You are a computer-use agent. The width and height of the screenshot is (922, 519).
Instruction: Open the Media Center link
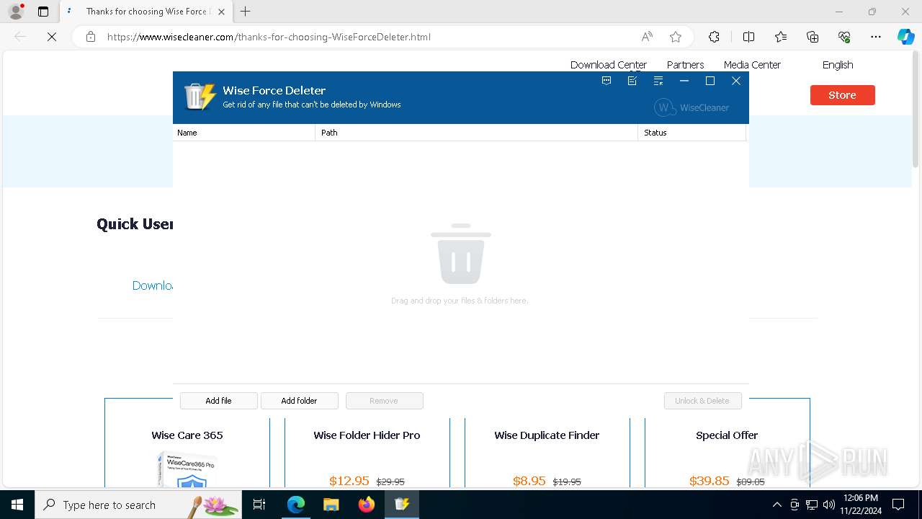[752, 65]
